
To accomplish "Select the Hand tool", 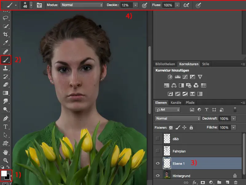I will click(x=6, y=152).
